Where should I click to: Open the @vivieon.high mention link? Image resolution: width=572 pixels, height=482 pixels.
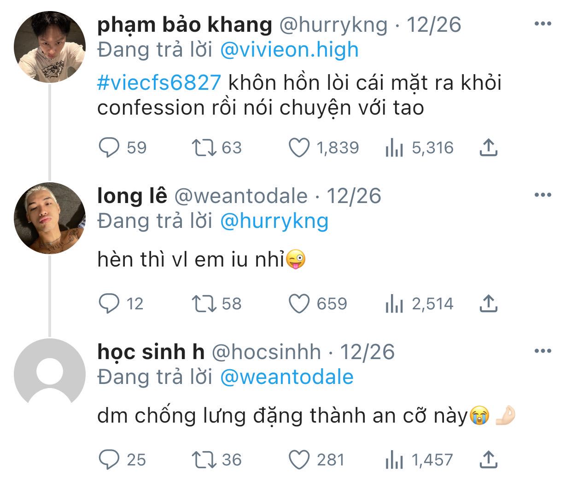(289, 50)
